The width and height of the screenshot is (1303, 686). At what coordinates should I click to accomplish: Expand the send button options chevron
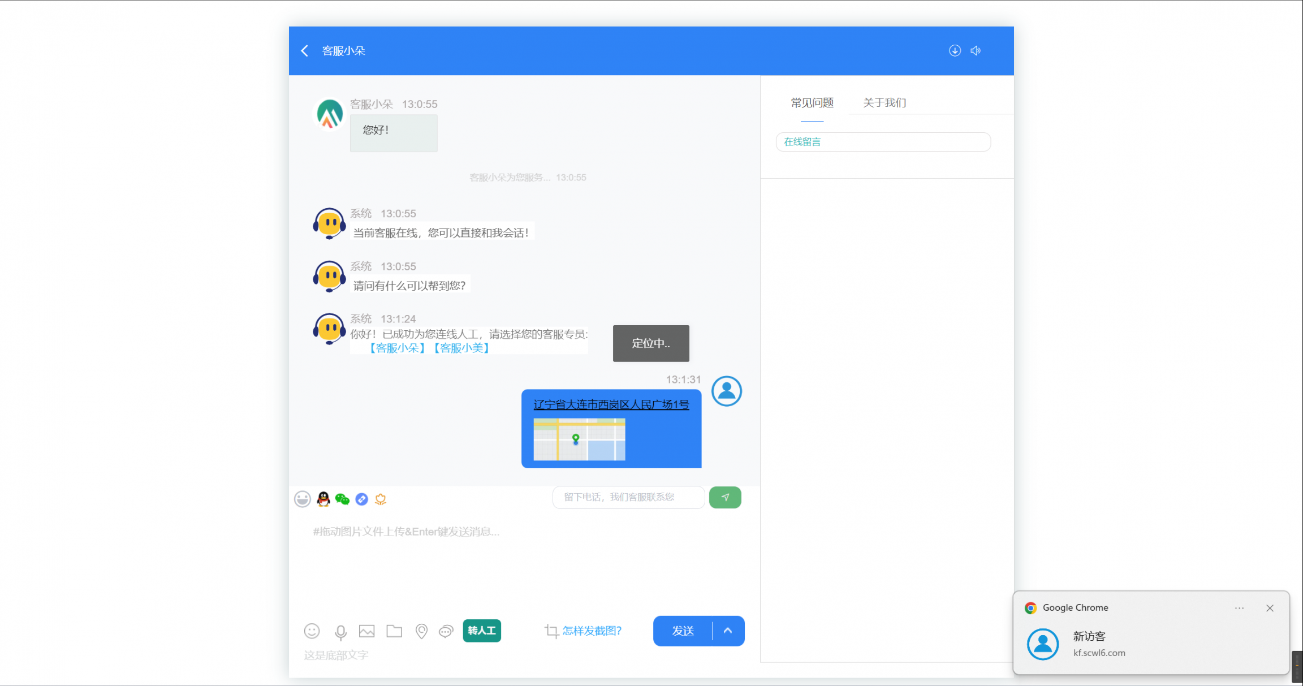click(727, 631)
